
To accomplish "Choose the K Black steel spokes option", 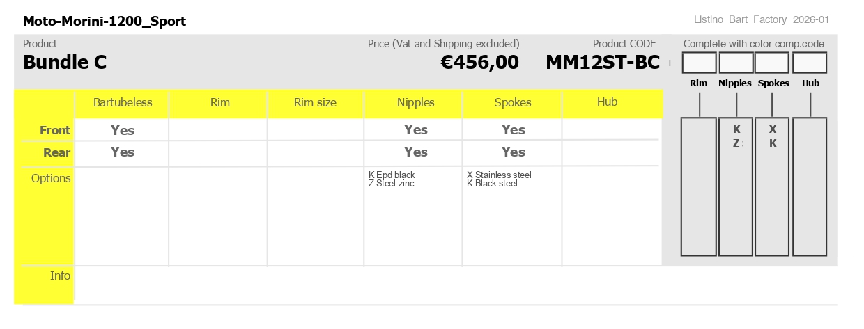I will (x=492, y=184).
